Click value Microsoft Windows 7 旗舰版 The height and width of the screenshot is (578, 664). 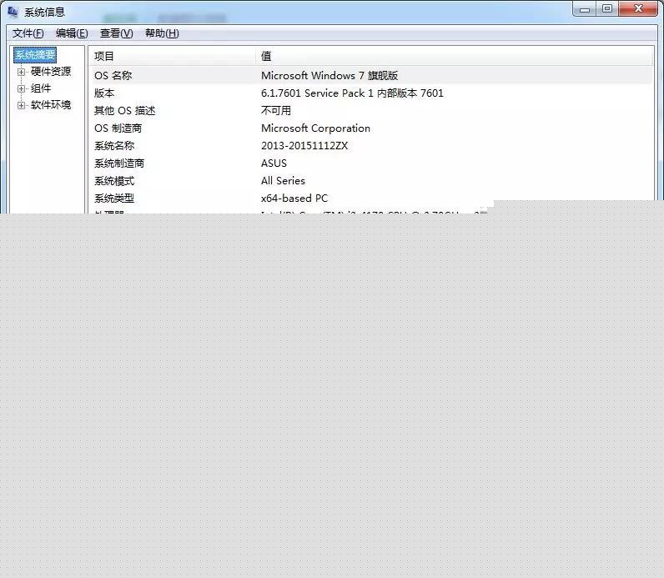click(x=329, y=76)
